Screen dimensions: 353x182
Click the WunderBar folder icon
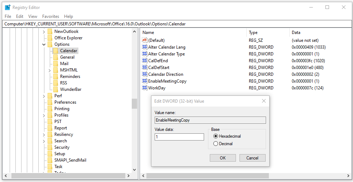point(55,89)
